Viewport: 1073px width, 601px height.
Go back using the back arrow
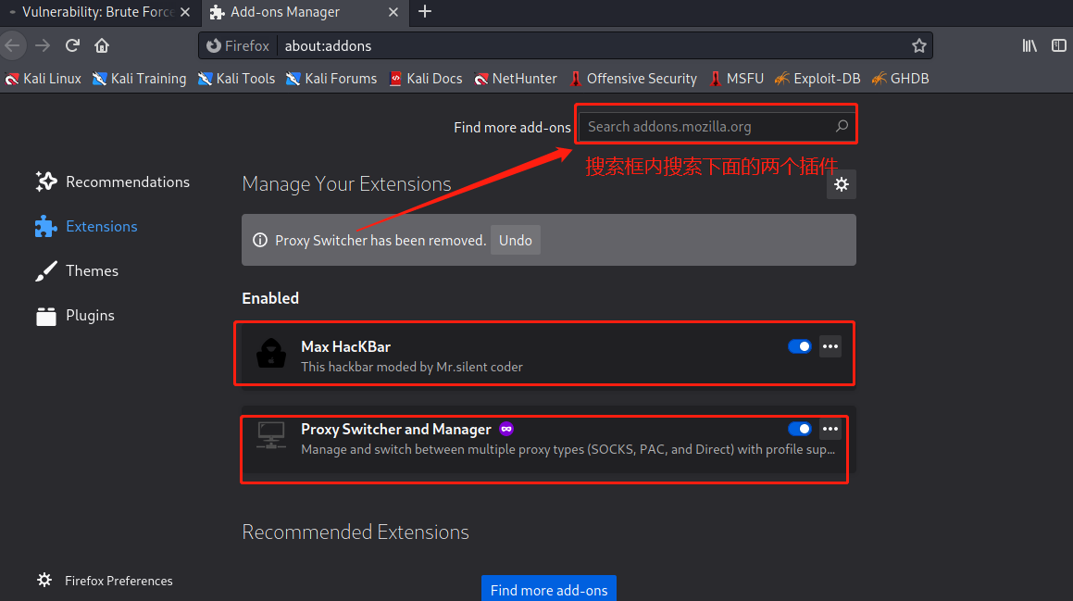coord(12,46)
